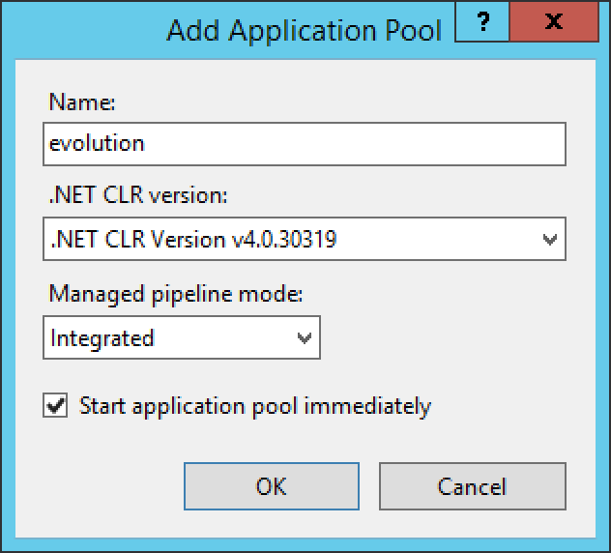Click the .NET CLR version: label
This screenshot has height=553, width=611.
pos(138,194)
